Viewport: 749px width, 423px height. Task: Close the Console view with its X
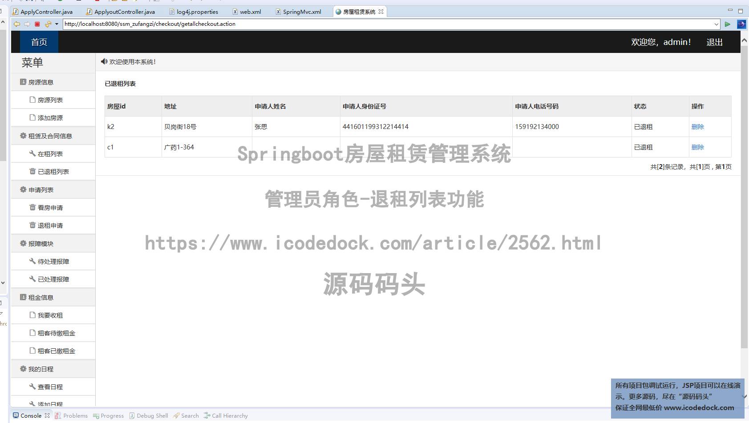coord(47,415)
